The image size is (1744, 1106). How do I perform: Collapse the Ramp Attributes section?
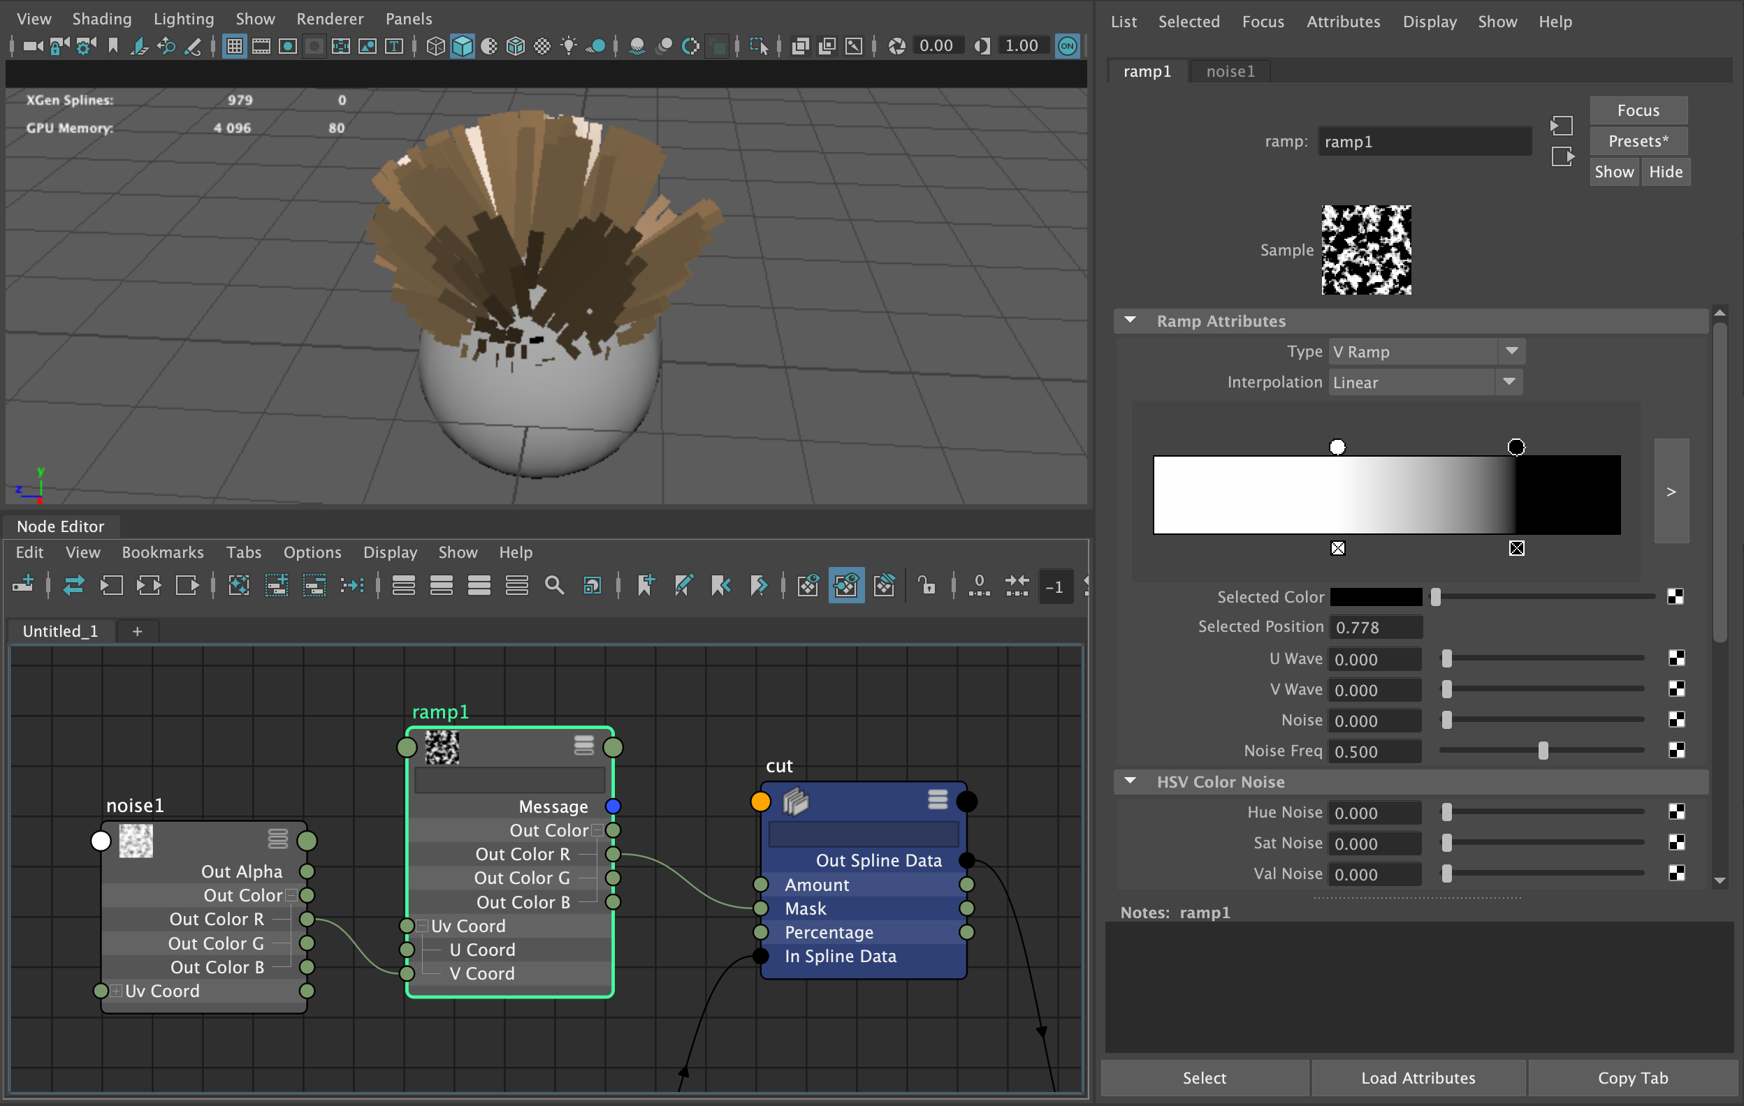(x=1130, y=320)
